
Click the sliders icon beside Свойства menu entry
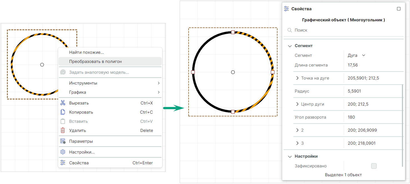(63, 163)
